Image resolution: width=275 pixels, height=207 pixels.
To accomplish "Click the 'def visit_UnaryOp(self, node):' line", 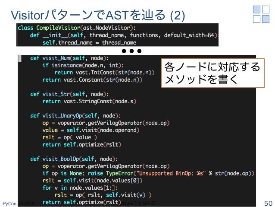I will click(75, 115).
